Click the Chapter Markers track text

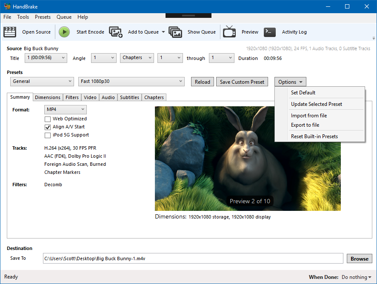[62, 172]
